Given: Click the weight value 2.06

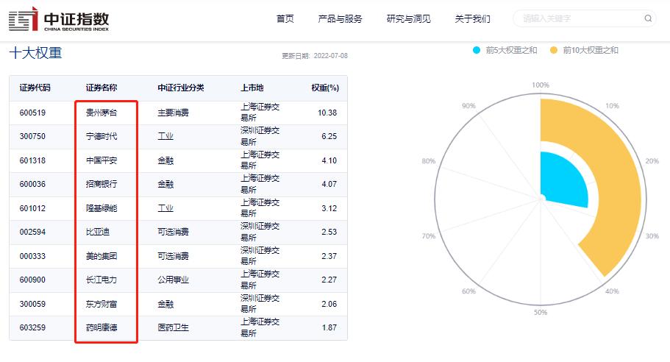Looking at the screenshot, I should pos(329,305).
